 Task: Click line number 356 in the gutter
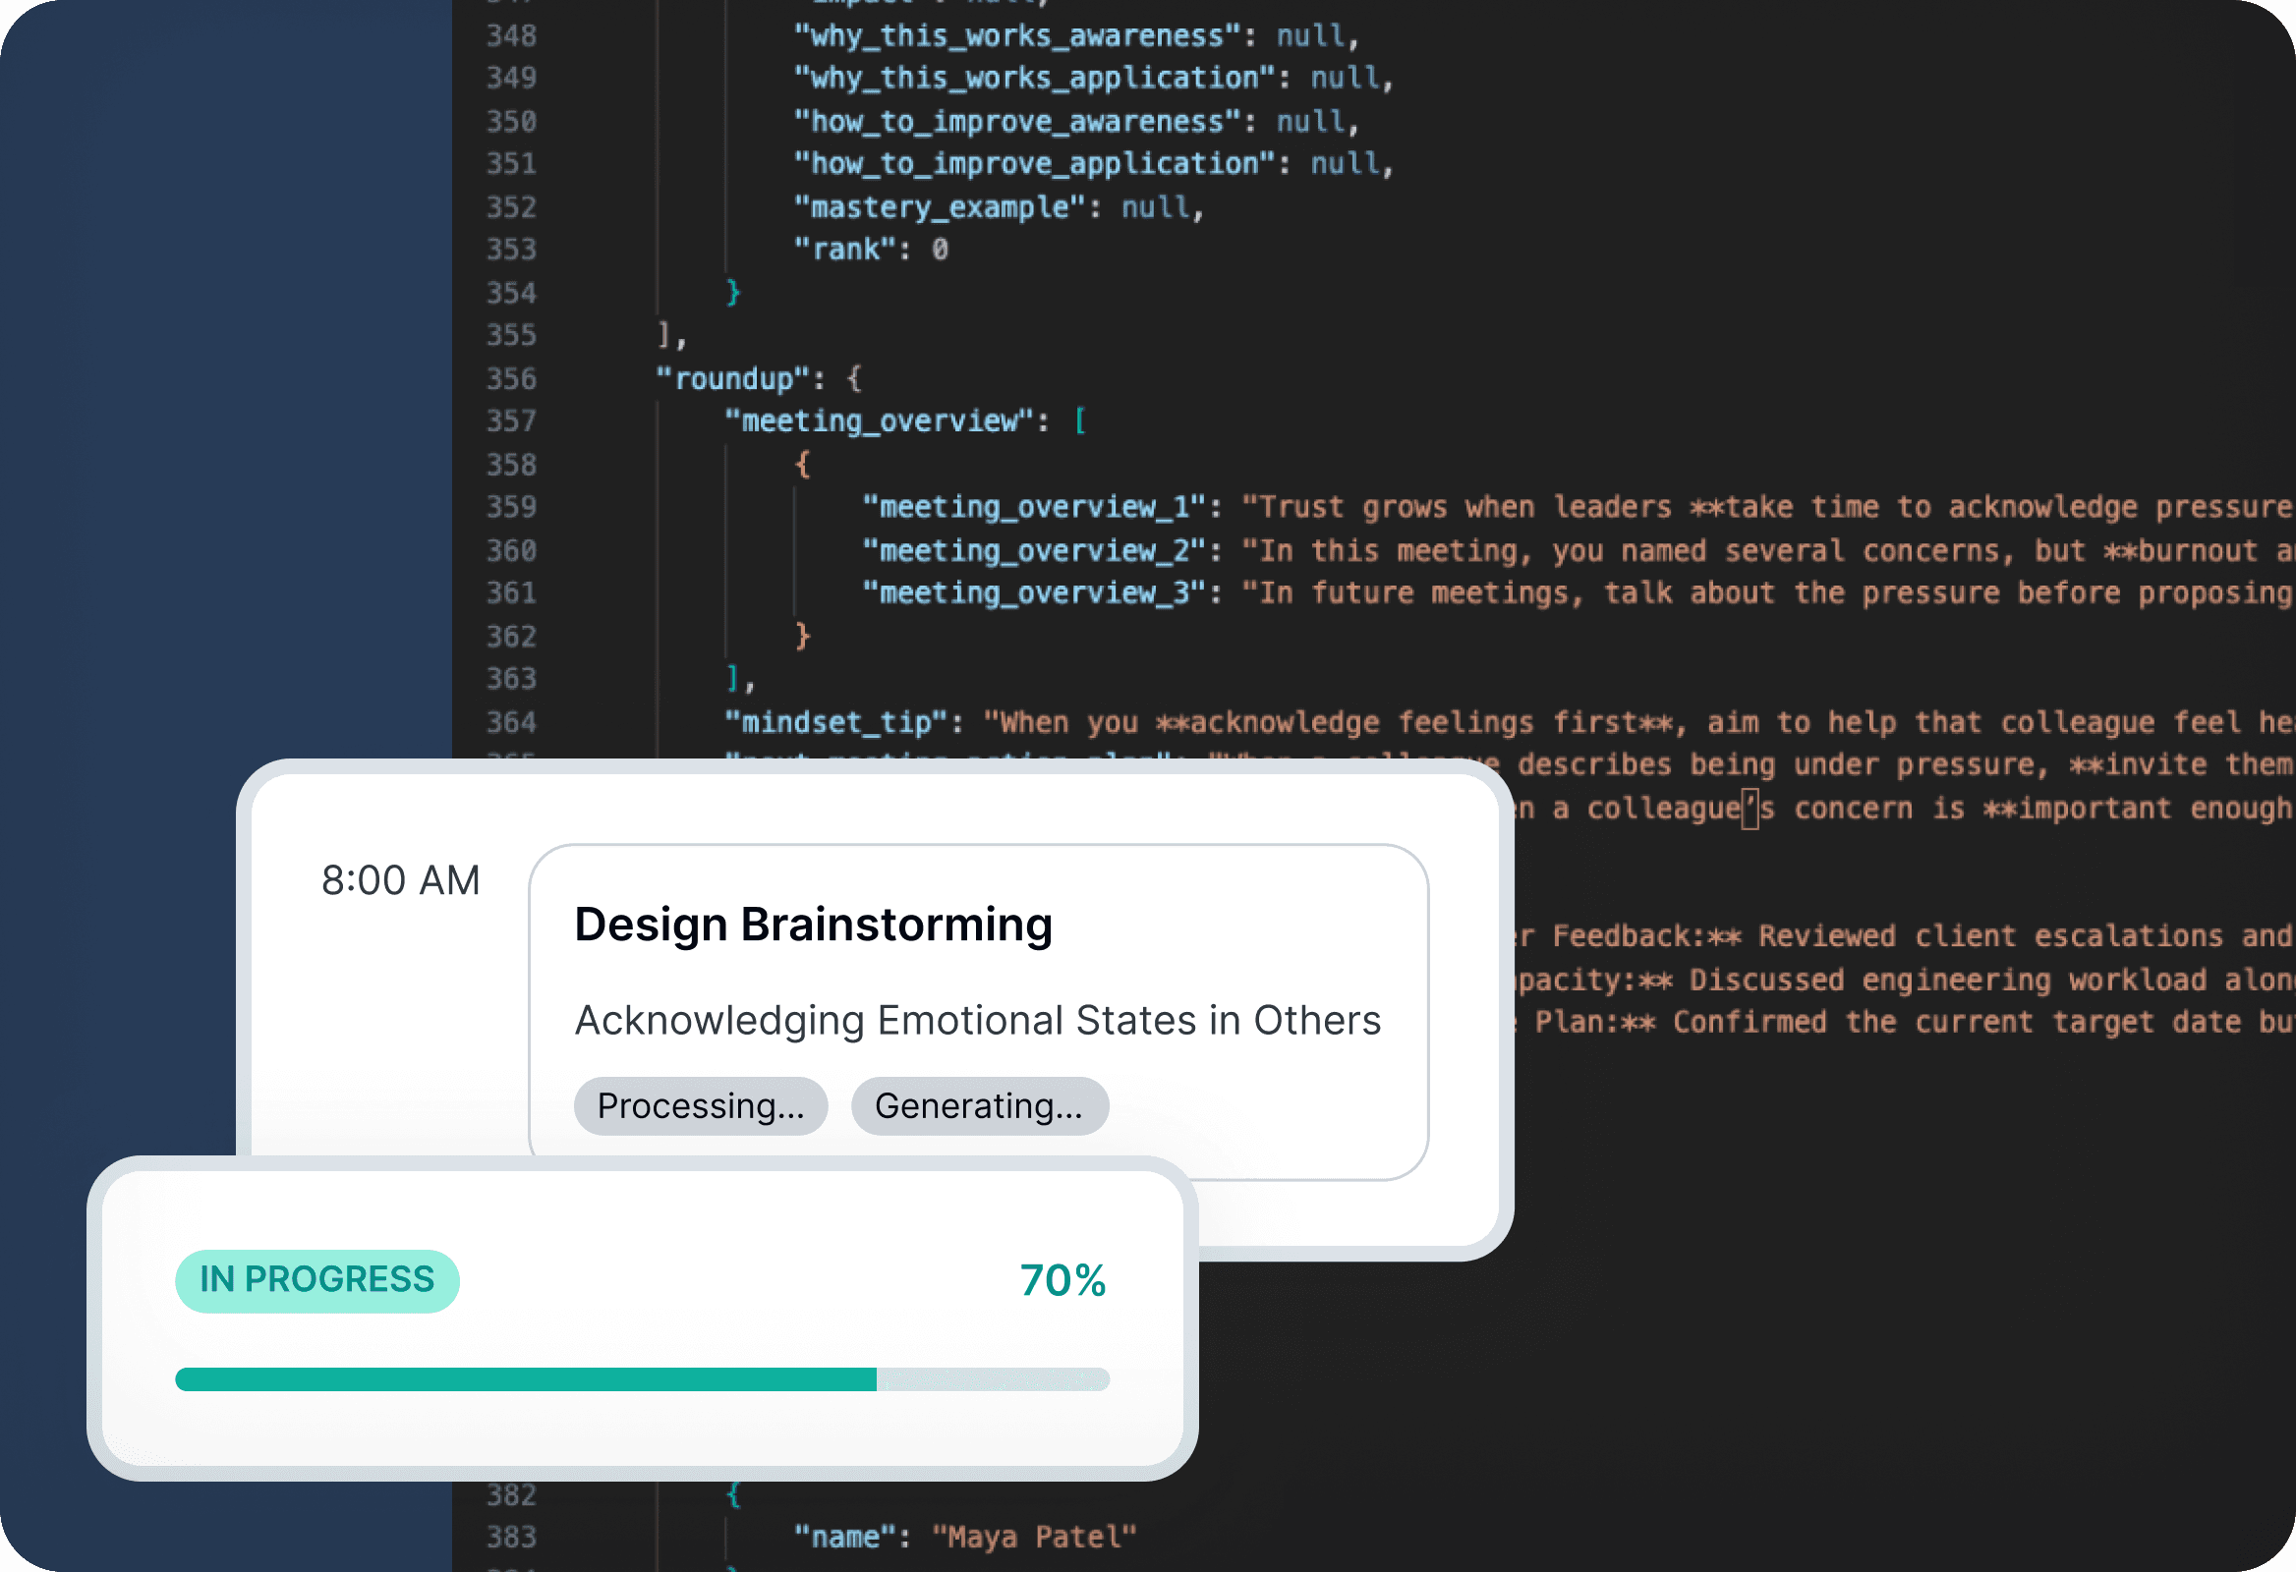[511, 378]
